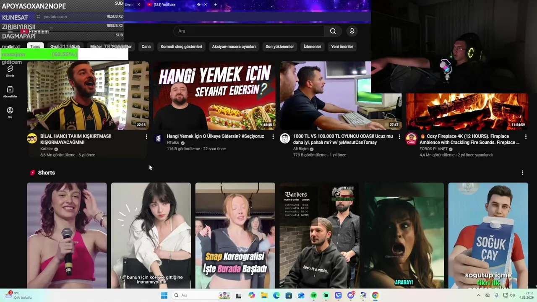
Task: Click the YouTube search input field
Action: tap(249, 31)
